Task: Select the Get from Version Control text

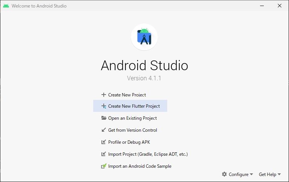Action: coord(133,130)
